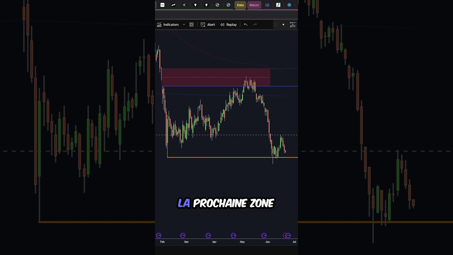Redo the last chart action
The width and height of the screenshot is (453, 255).
(255, 24)
